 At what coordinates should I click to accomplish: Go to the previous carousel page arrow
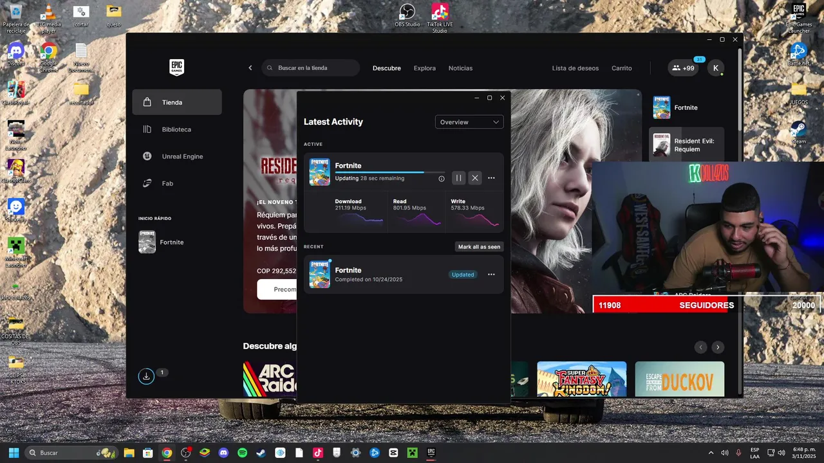(701, 347)
